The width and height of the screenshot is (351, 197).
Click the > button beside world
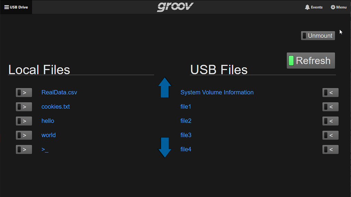(24, 135)
